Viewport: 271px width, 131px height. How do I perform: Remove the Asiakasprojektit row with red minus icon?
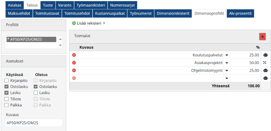coord(74,63)
